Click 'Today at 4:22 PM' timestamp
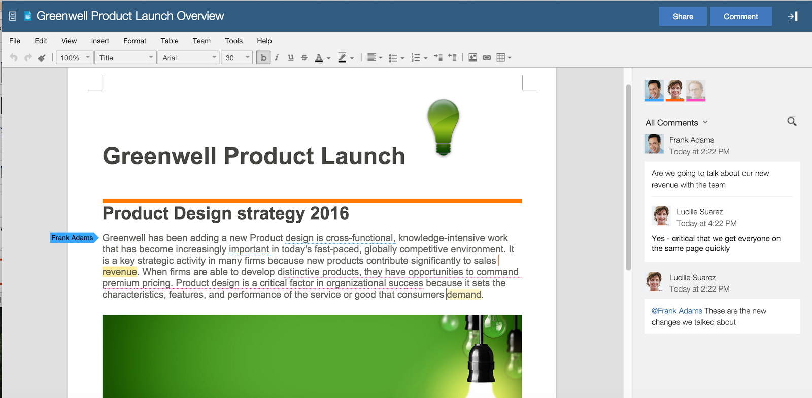The image size is (812, 398). pyautogui.click(x=706, y=223)
